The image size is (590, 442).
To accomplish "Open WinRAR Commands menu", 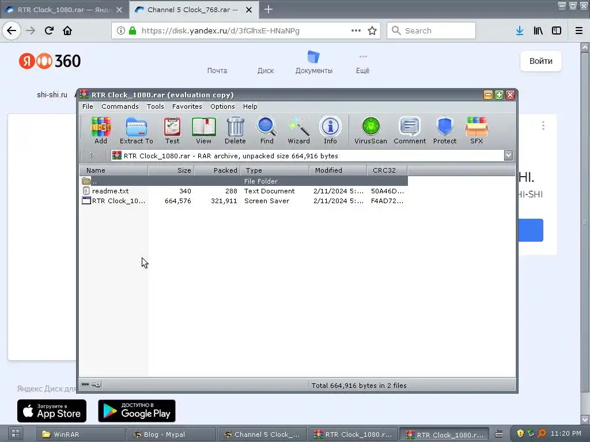I will click(120, 106).
